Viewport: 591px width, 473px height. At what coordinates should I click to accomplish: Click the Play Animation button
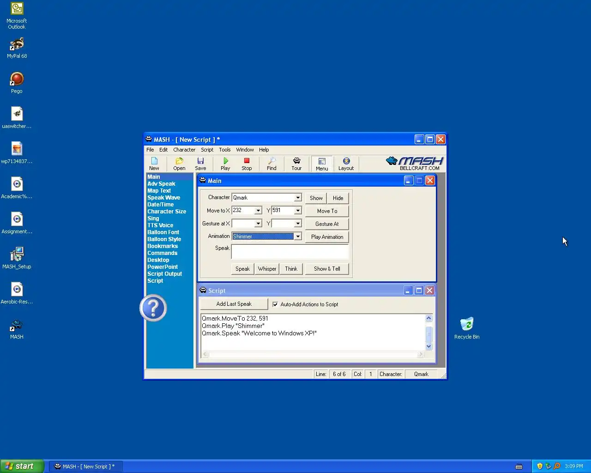(327, 237)
